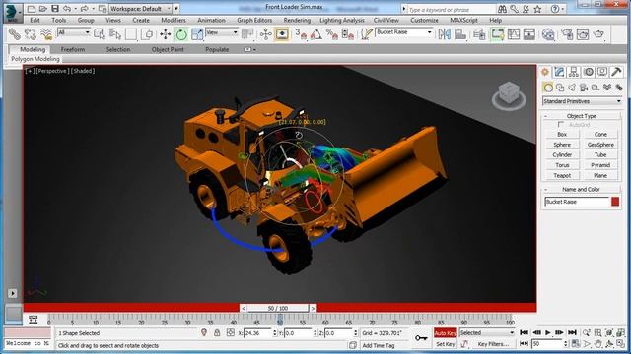Open the key mode Selected dropdown
This screenshot has height=354, width=631.
tap(487, 332)
